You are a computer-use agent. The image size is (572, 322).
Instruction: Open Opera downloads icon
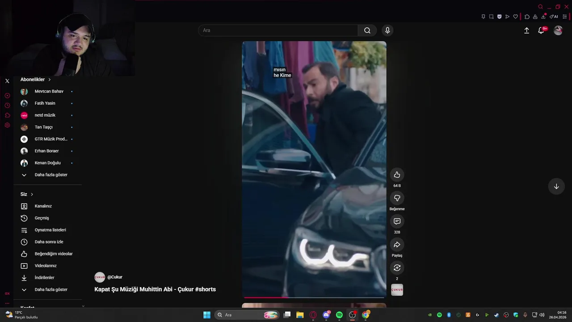pos(543,17)
